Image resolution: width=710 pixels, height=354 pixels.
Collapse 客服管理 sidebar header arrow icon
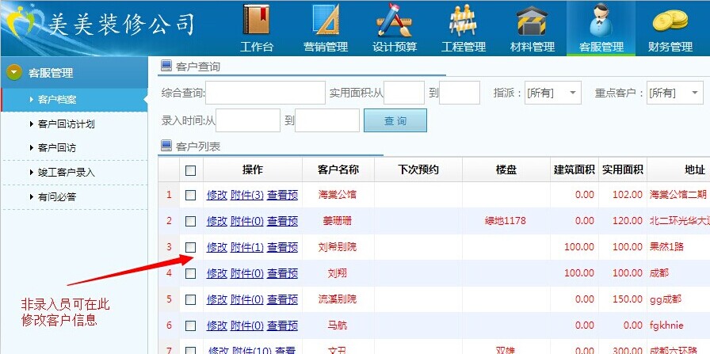click(x=14, y=73)
